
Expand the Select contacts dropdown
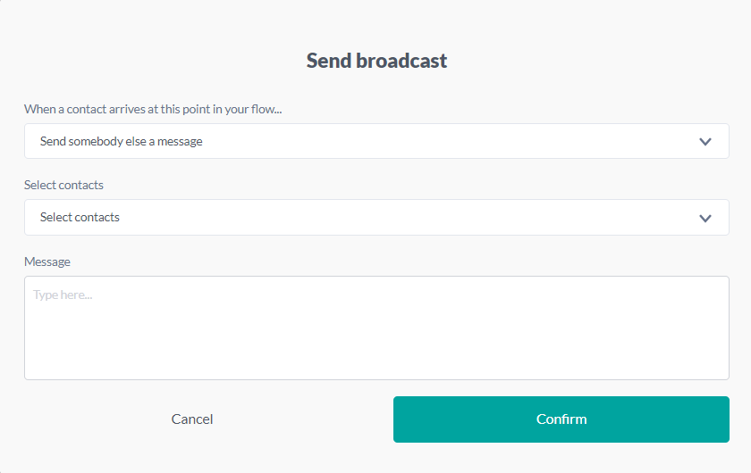coord(376,218)
